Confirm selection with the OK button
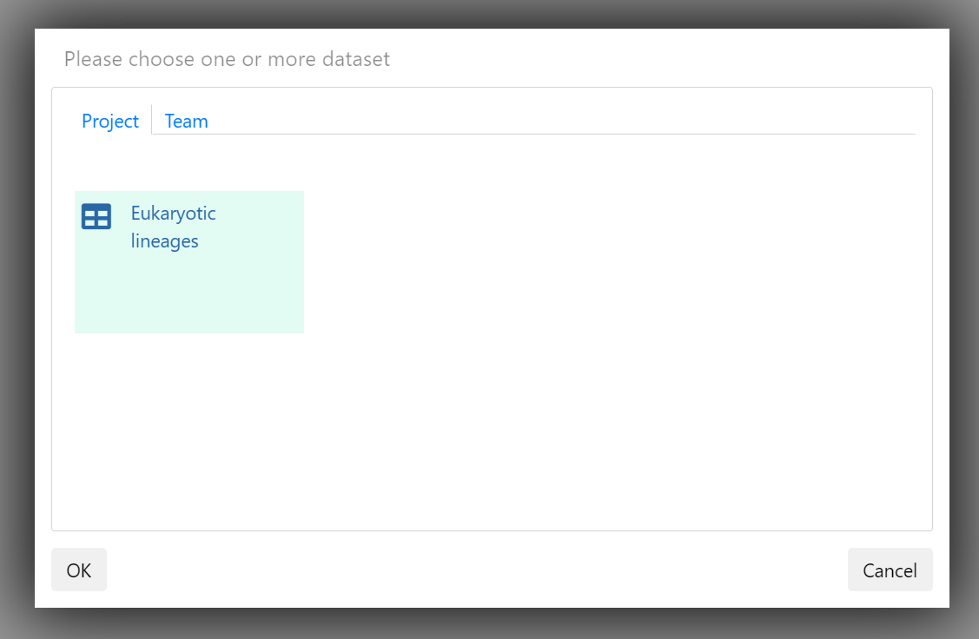The height and width of the screenshot is (639, 979). click(x=79, y=570)
